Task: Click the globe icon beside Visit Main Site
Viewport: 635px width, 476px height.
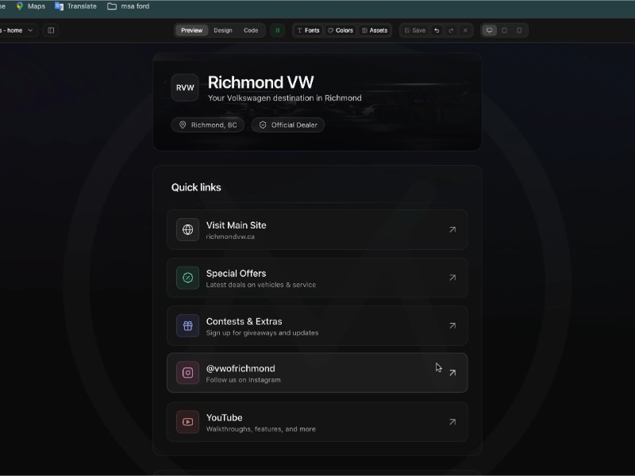Action: coord(188,230)
